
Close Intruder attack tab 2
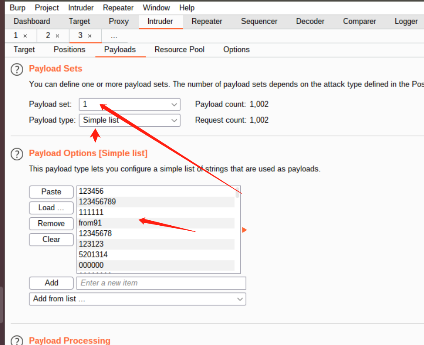(x=57, y=36)
